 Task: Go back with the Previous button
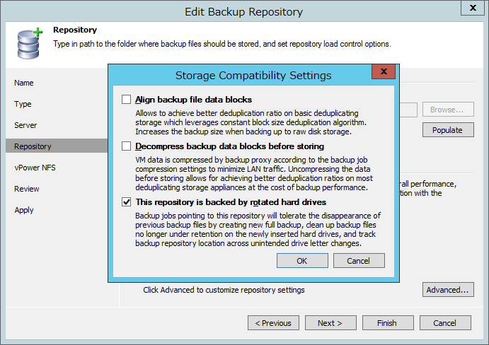(x=273, y=323)
